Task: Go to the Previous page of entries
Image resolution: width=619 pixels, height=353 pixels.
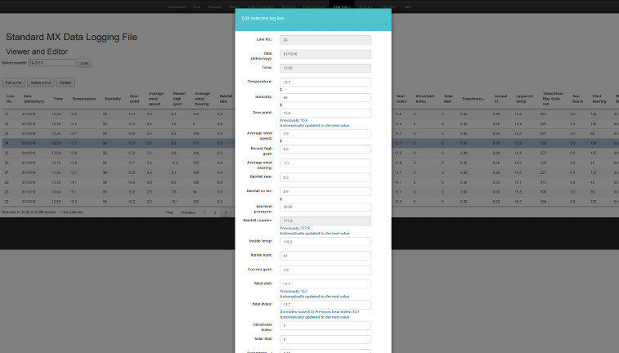Action: pyautogui.click(x=188, y=212)
